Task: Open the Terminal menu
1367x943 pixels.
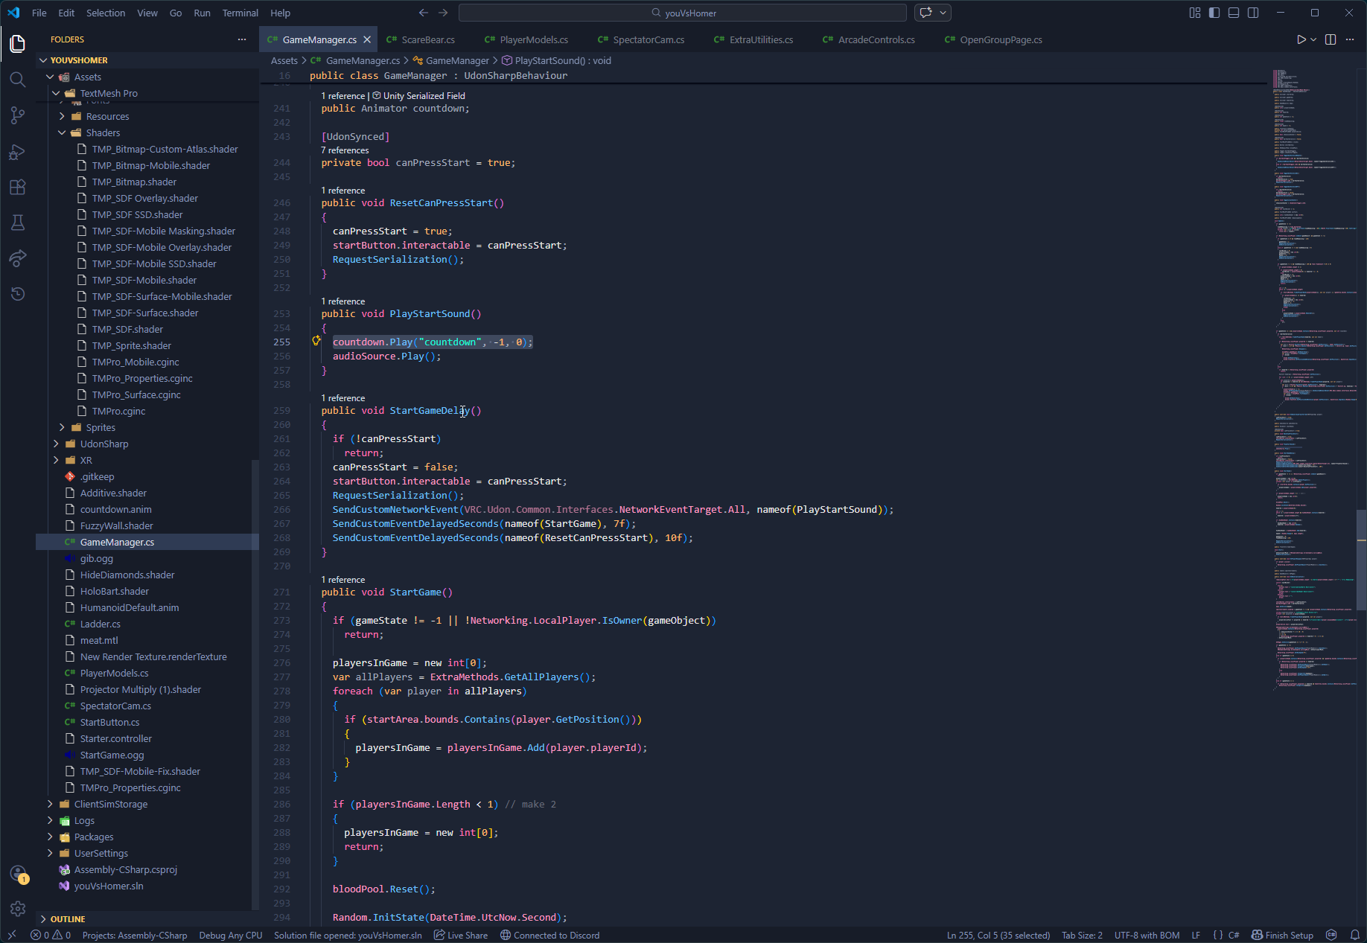Action: [x=240, y=13]
